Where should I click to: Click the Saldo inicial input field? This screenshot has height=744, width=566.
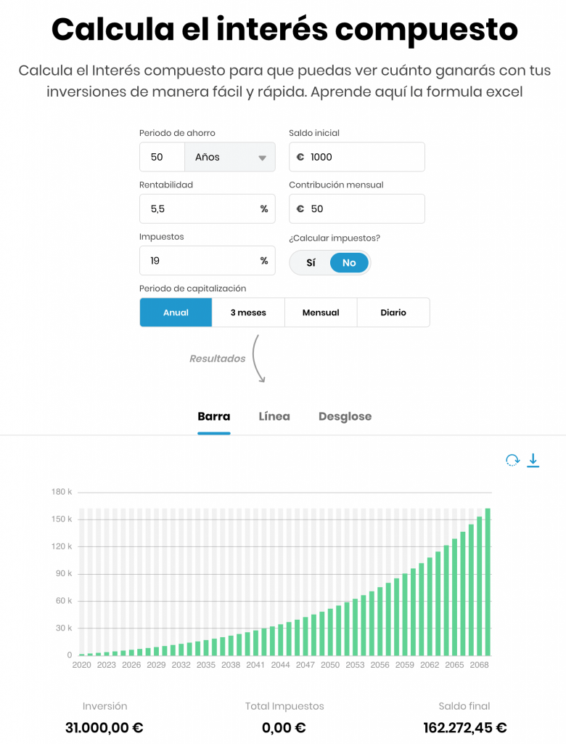point(357,157)
